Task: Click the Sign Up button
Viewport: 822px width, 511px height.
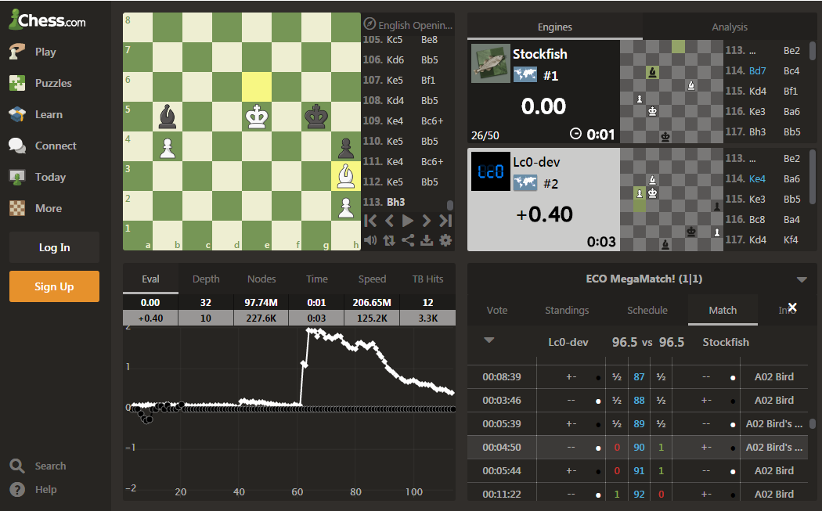Action: pos(54,286)
